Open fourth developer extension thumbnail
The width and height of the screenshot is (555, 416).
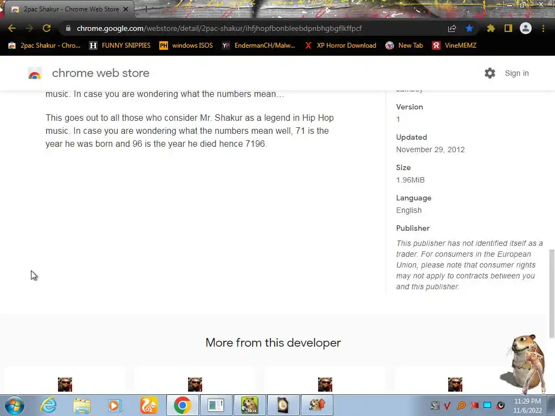(x=455, y=384)
